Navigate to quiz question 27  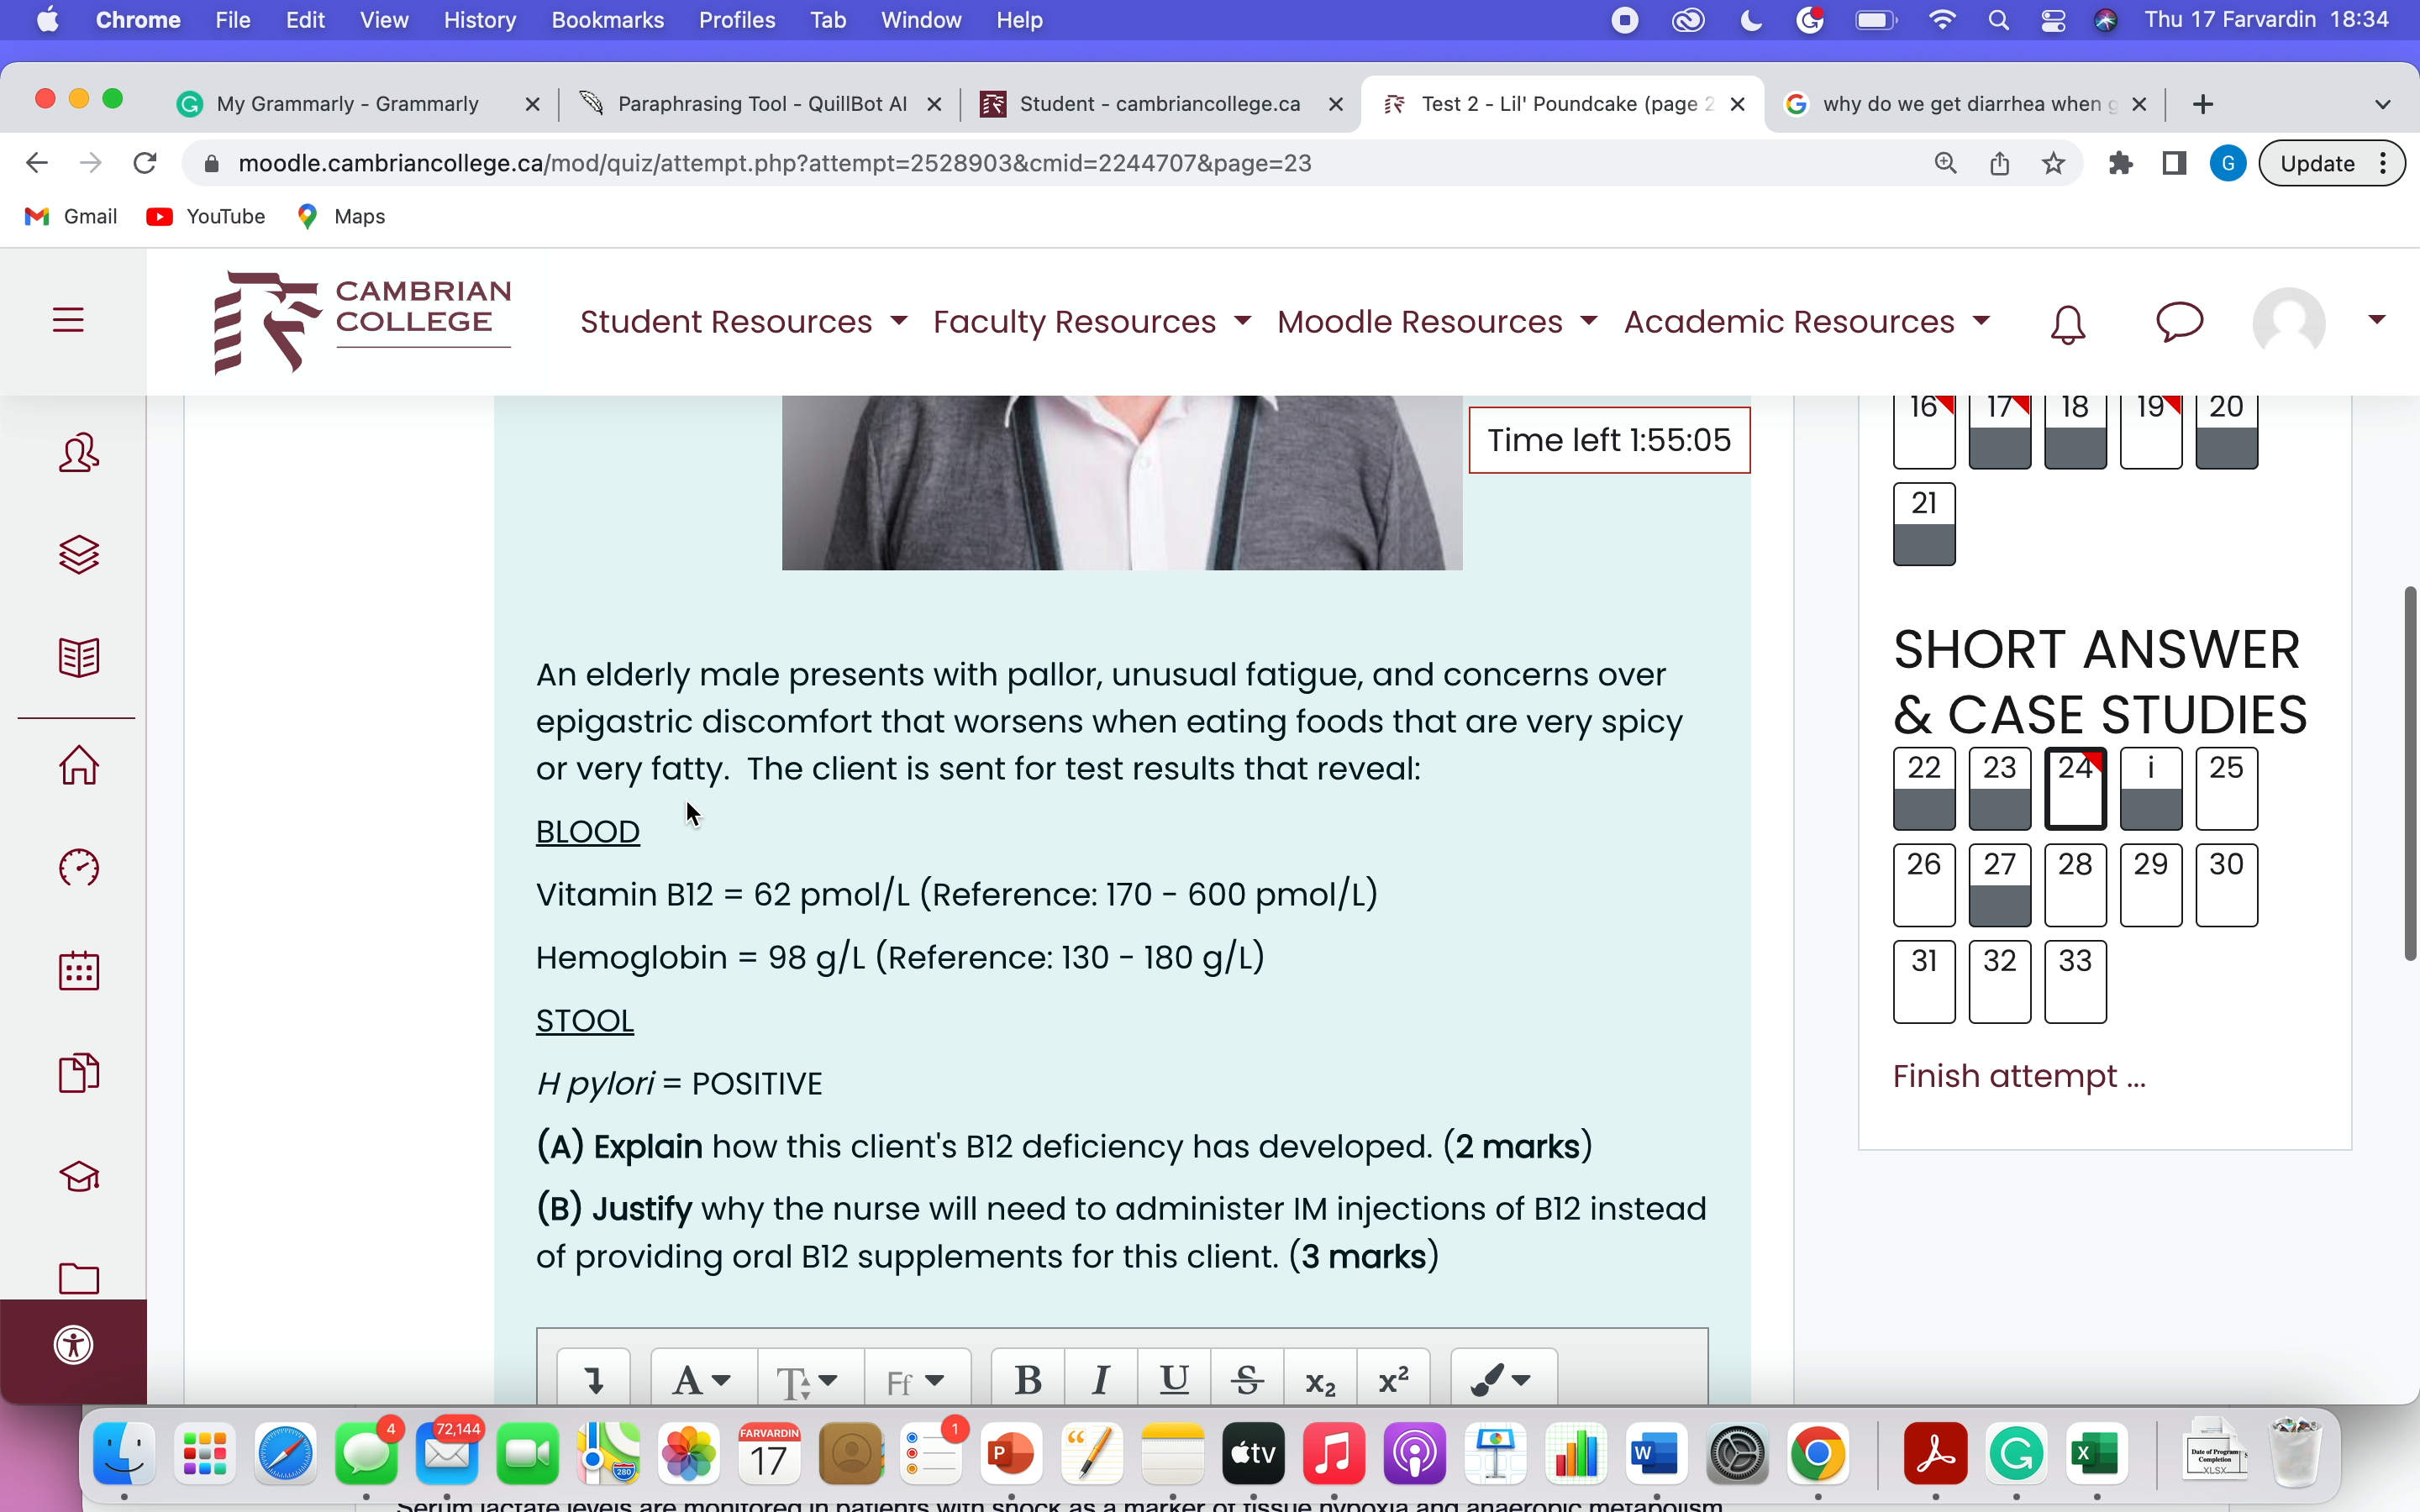point(1998,885)
